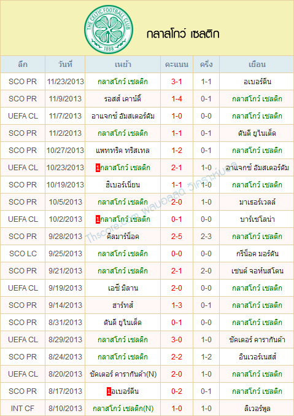Click away team อเบอร์ดีน in the 11/23/2013 row
Screen dimensions: 294x416
(x=257, y=82)
